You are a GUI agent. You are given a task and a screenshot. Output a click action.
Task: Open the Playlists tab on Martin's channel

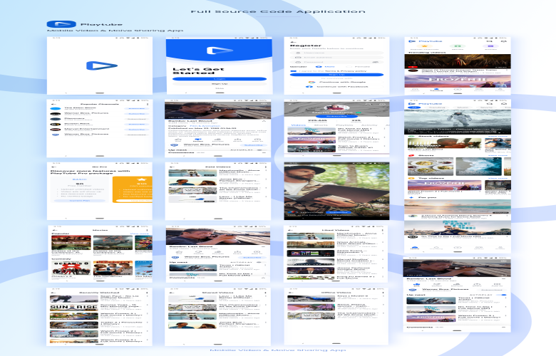(x=344, y=125)
